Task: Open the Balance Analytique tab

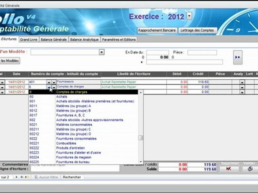Action: click(84, 40)
